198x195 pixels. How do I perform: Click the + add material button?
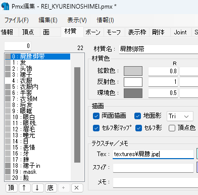point(64,188)
